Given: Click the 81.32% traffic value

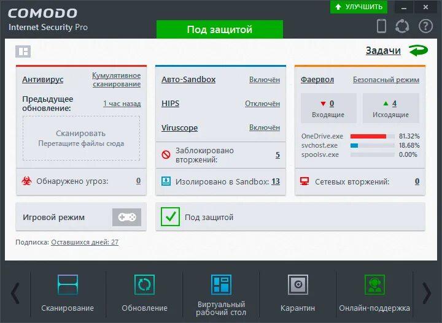Looking at the screenshot, I should coord(409,136).
